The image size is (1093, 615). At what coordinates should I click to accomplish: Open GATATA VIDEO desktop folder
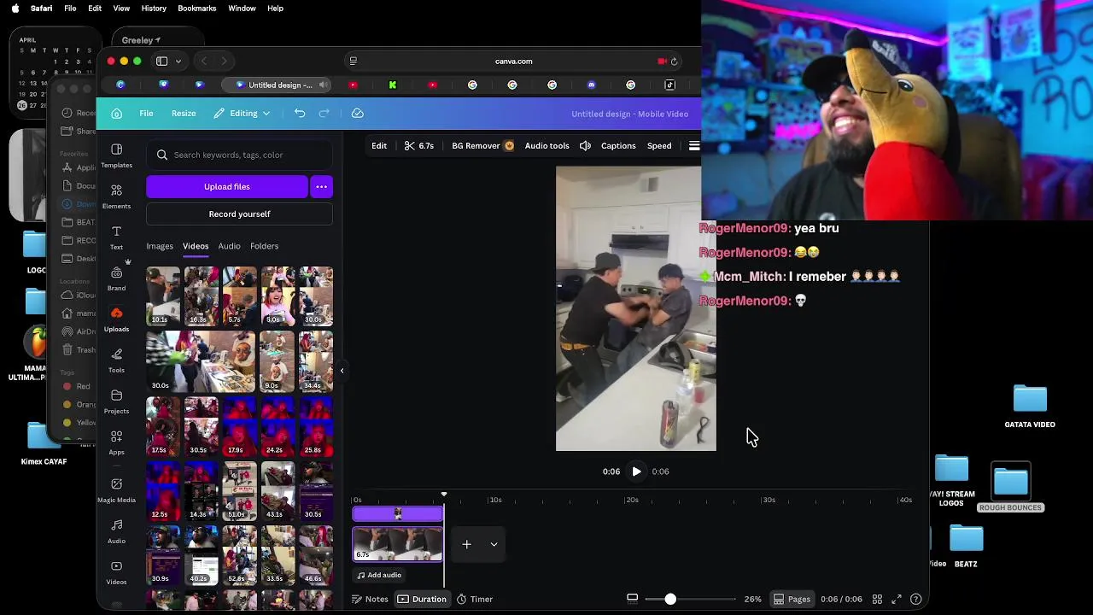1030,407
